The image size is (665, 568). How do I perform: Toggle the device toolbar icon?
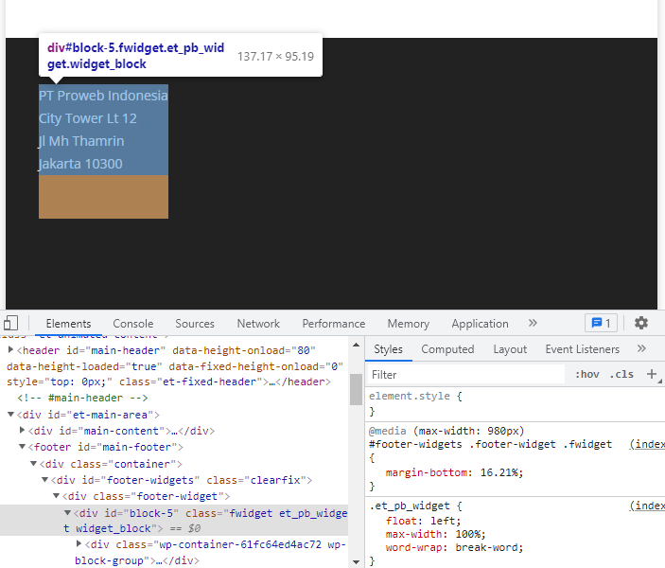click(x=10, y=323)
